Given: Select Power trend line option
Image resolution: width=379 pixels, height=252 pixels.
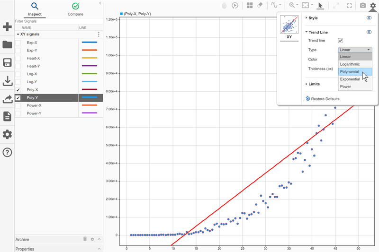Looking at the screenshot, I should tap(355, 87).
